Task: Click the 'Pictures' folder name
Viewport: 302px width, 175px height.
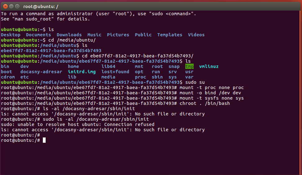Action: (118, 35)
